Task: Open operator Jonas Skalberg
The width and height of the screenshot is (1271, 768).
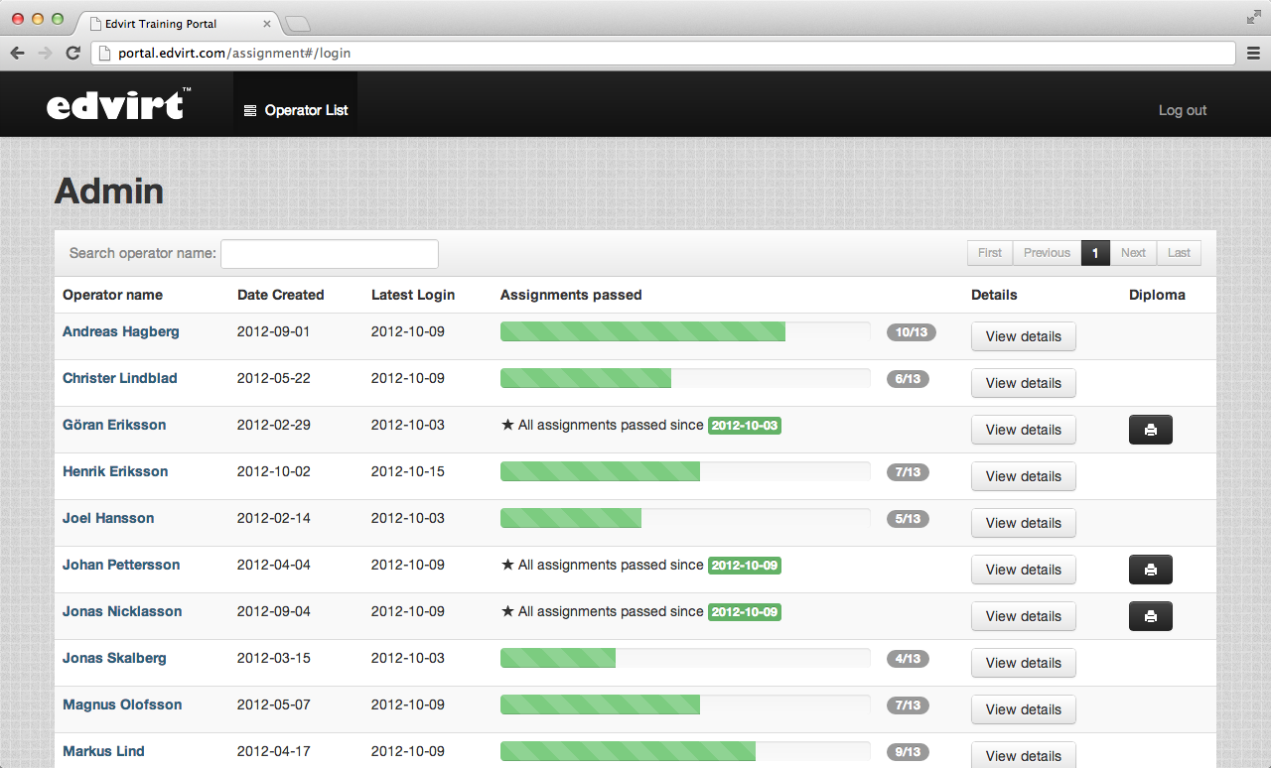Action: [x=114, y=658]
